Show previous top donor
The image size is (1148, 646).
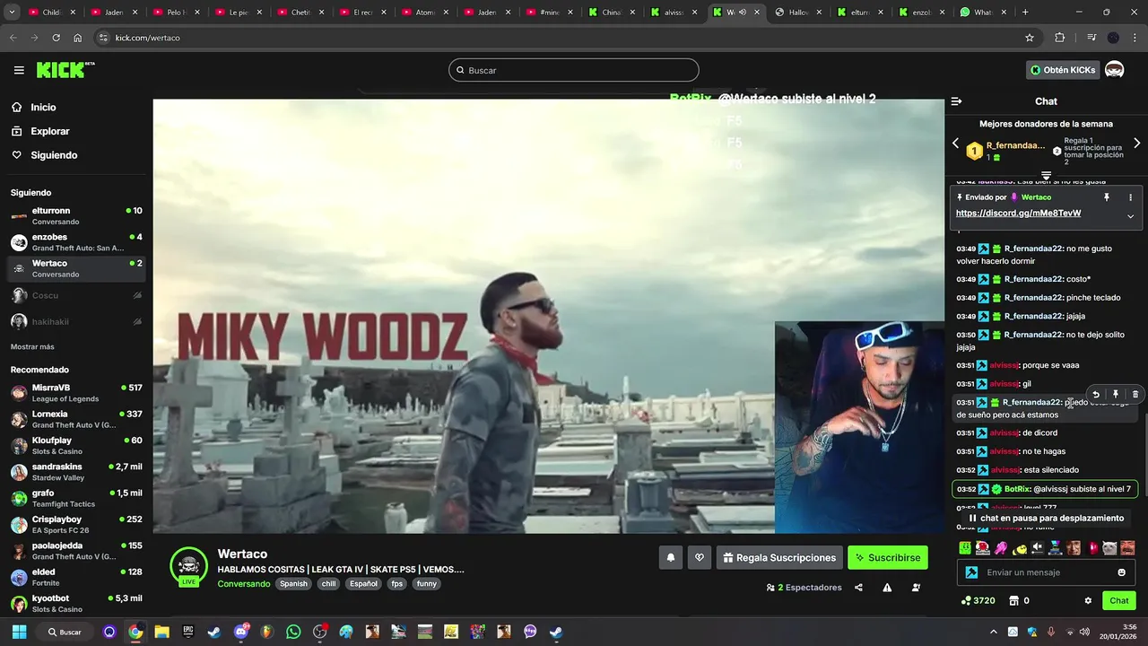point(955,144)
